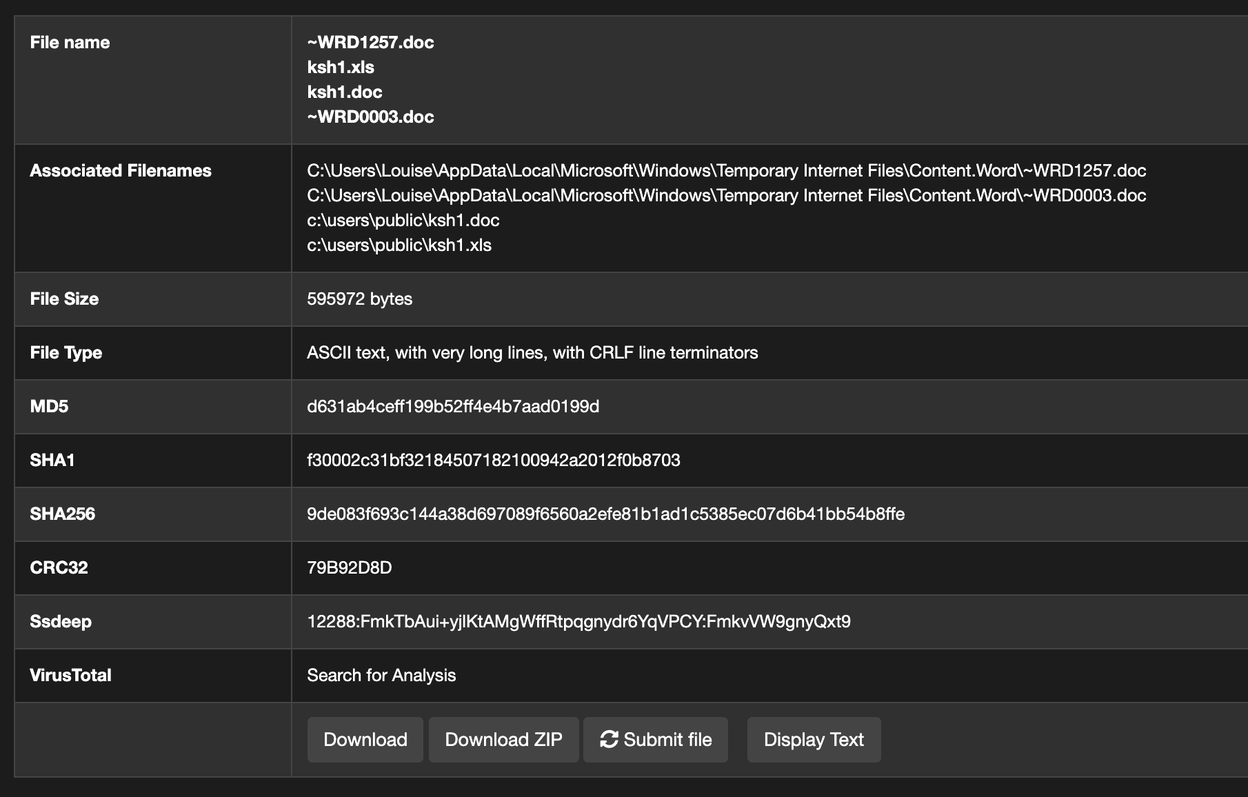Click the SHA1 hash value

494,461
